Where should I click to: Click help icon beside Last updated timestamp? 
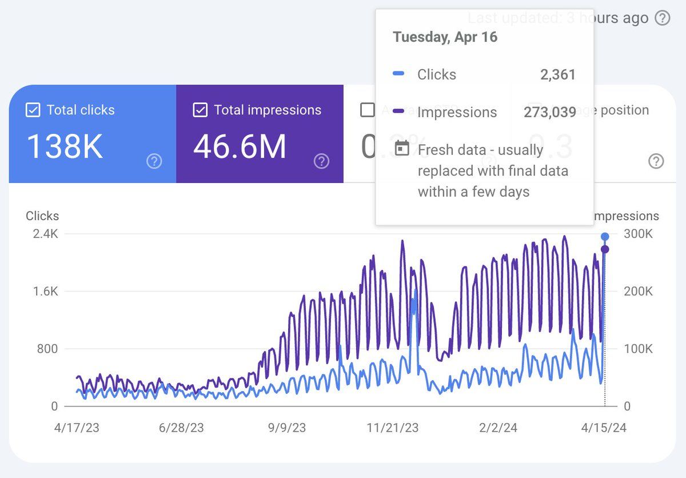(662, 18)
